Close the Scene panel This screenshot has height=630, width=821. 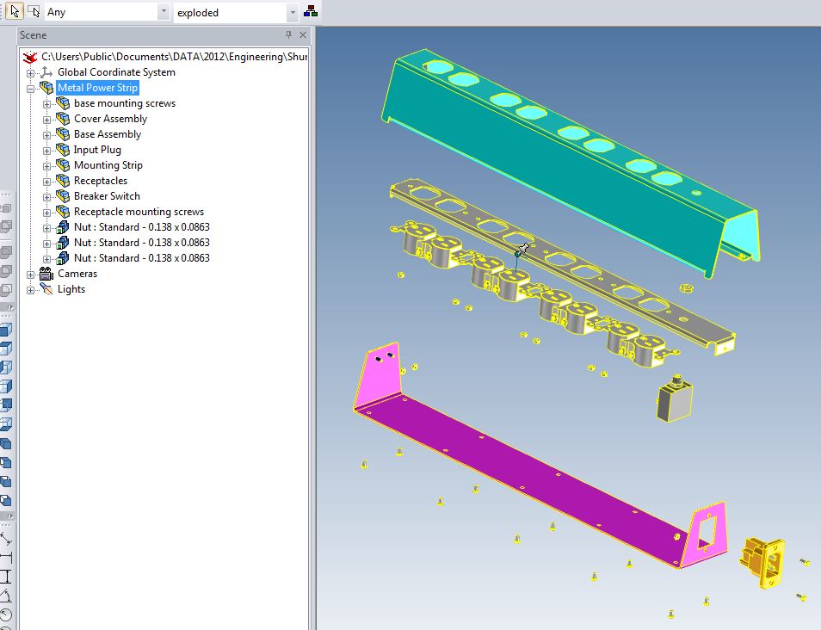click(302, 35)
